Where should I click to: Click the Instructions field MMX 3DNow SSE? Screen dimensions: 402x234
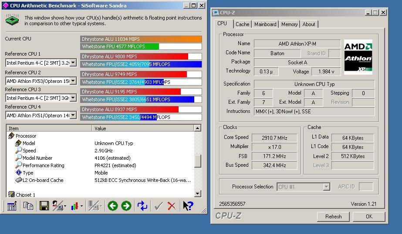tap(314, 112)
